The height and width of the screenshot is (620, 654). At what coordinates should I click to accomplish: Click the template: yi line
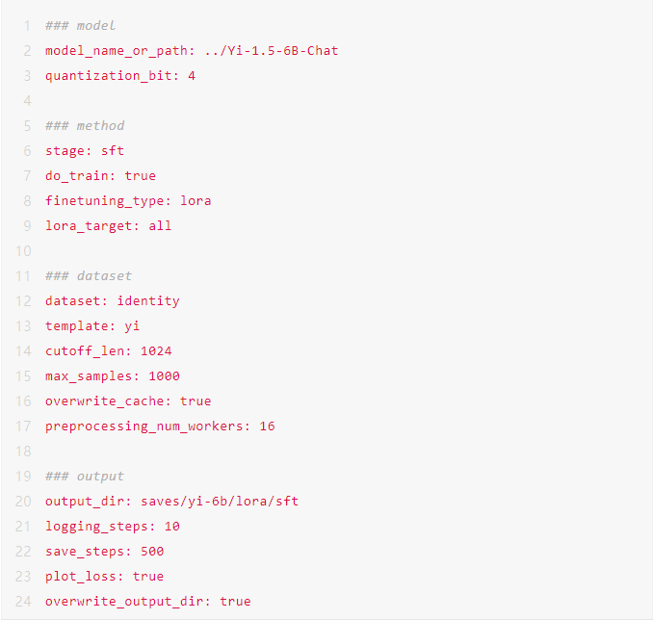click(x=92, y=326)
